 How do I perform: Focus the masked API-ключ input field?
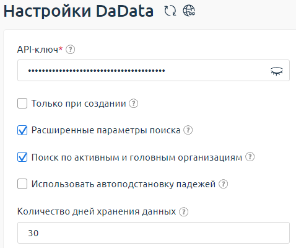(x=154, y=71)
